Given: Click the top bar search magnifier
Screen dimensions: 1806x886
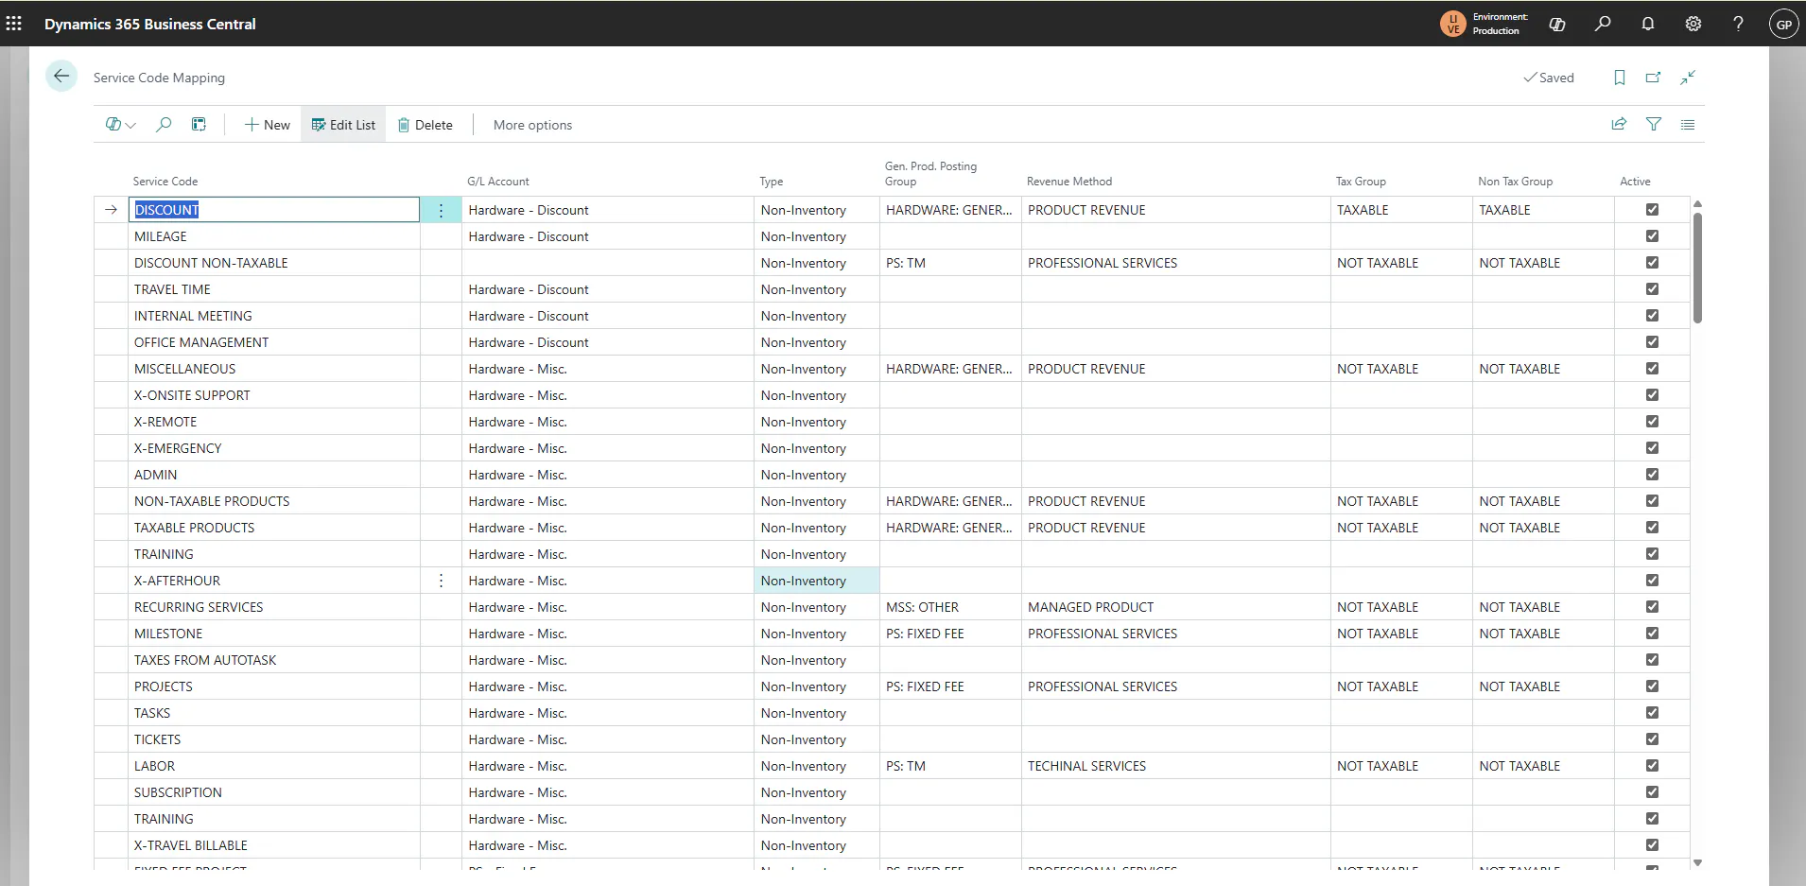Looking at the screenshot, I should 1603,24.
